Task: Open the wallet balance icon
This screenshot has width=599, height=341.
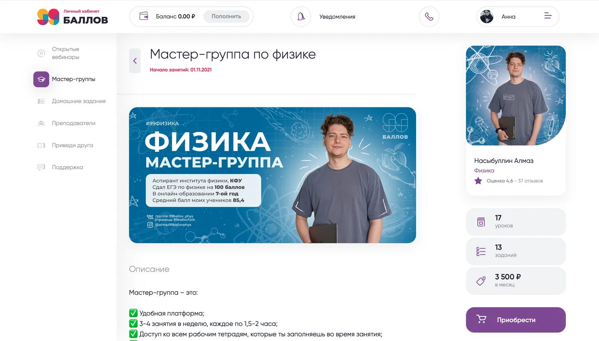Action: coord(144,16)
